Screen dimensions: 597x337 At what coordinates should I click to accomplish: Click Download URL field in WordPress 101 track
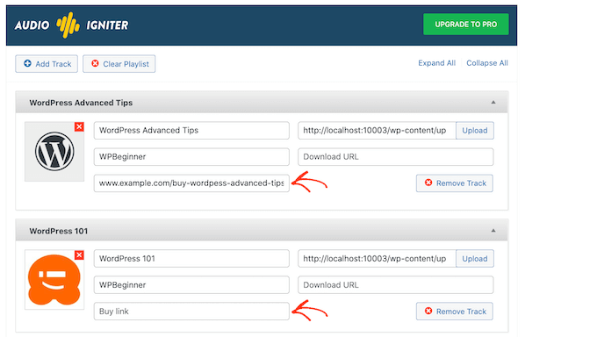[396, 285]
